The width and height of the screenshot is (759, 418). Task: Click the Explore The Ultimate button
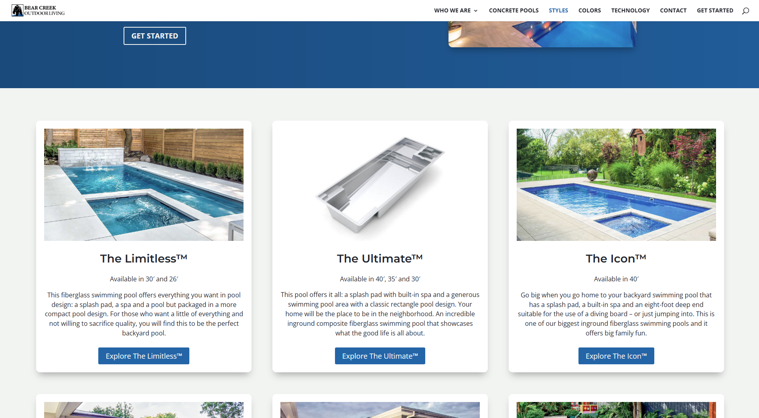[x=380, y=356]
